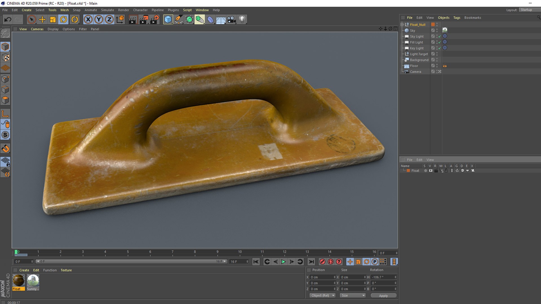
Task: Add a Cube primitive object
Action: pos(168,19)
